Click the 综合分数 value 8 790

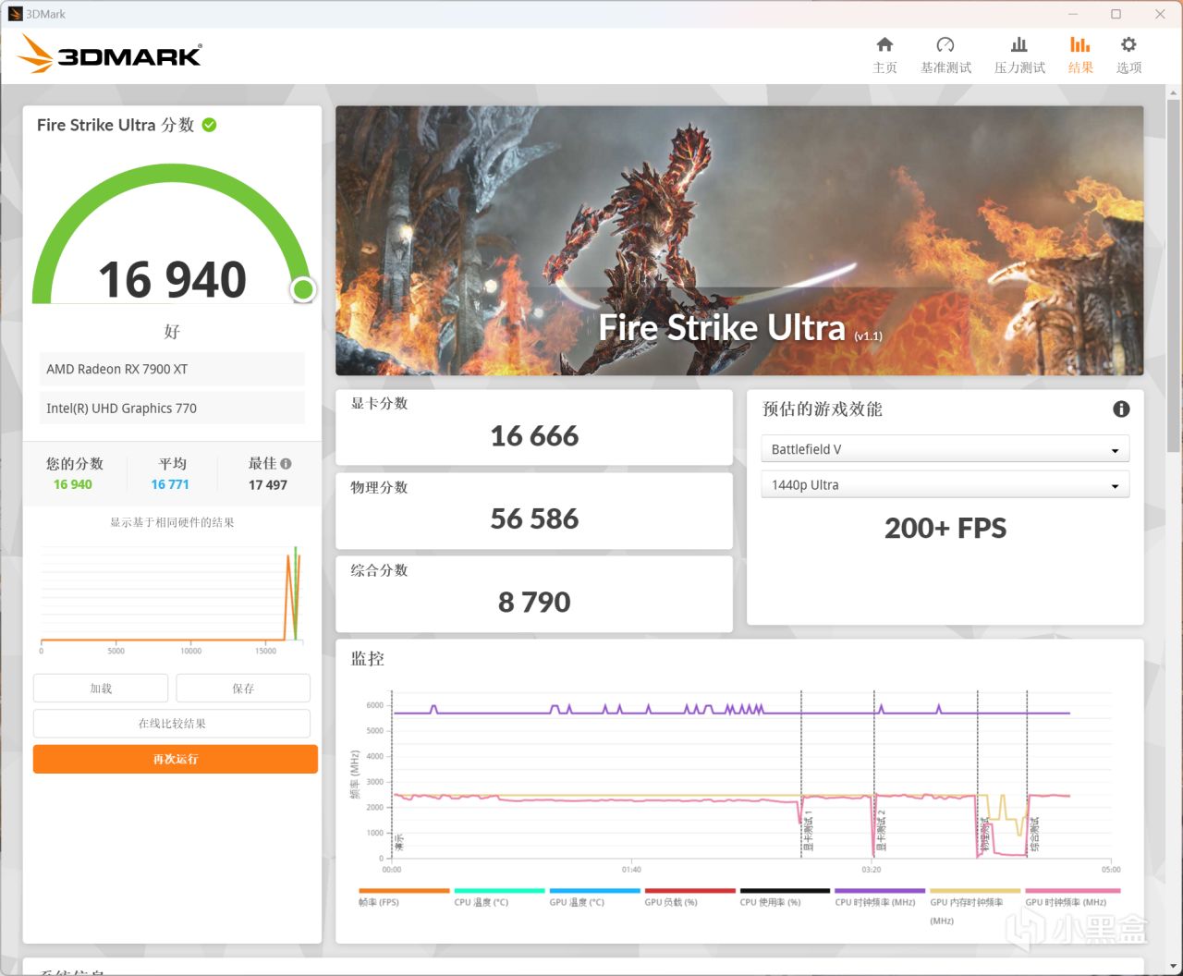534,603
